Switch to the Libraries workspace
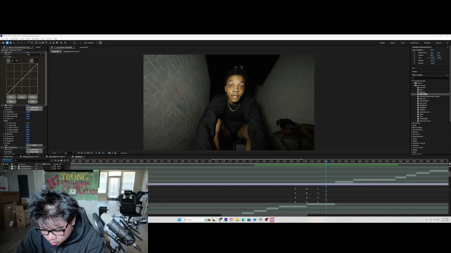451x253 pixels. pyautogui.click(x=439, y=43)
